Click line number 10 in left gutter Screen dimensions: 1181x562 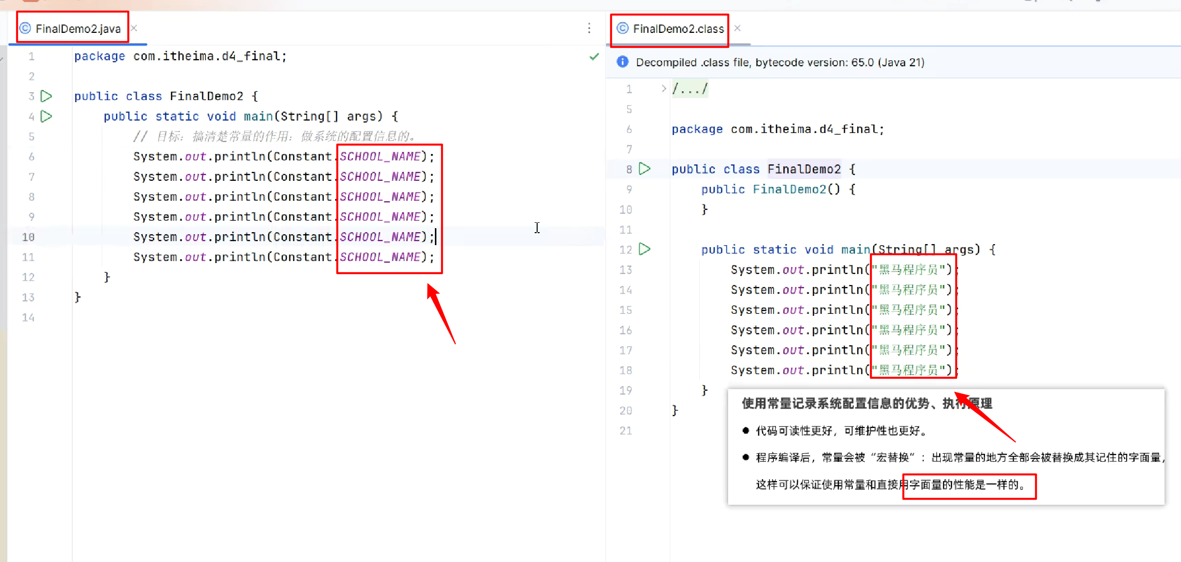(28, 237)
